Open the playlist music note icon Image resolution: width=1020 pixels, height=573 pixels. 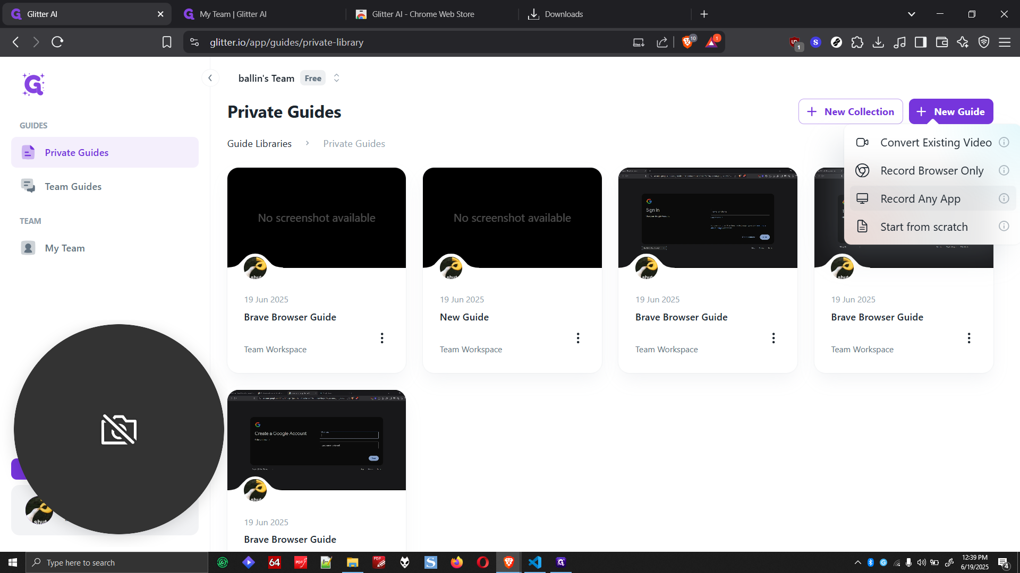[x=899, y=42]
